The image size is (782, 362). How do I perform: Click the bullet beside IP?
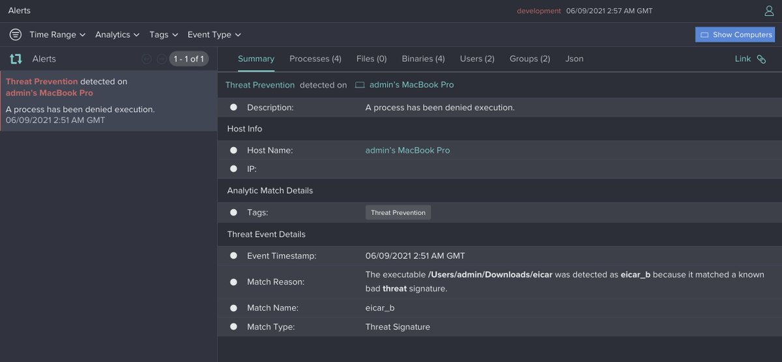(x=234, y=169)
